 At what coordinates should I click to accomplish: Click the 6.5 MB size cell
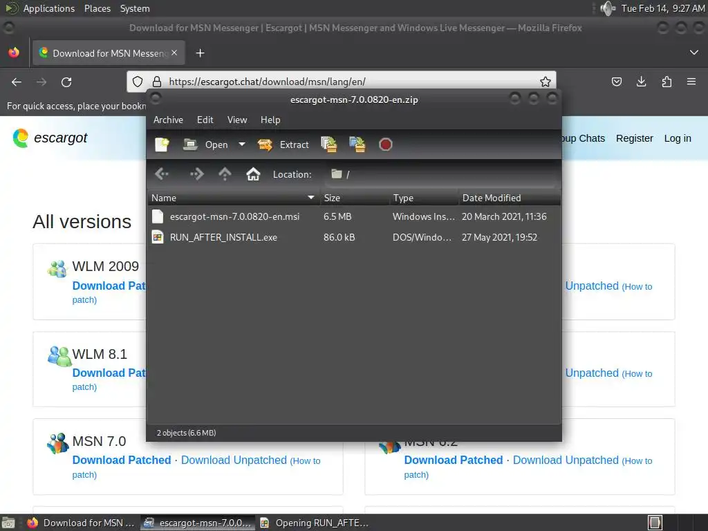pos(337,216)
